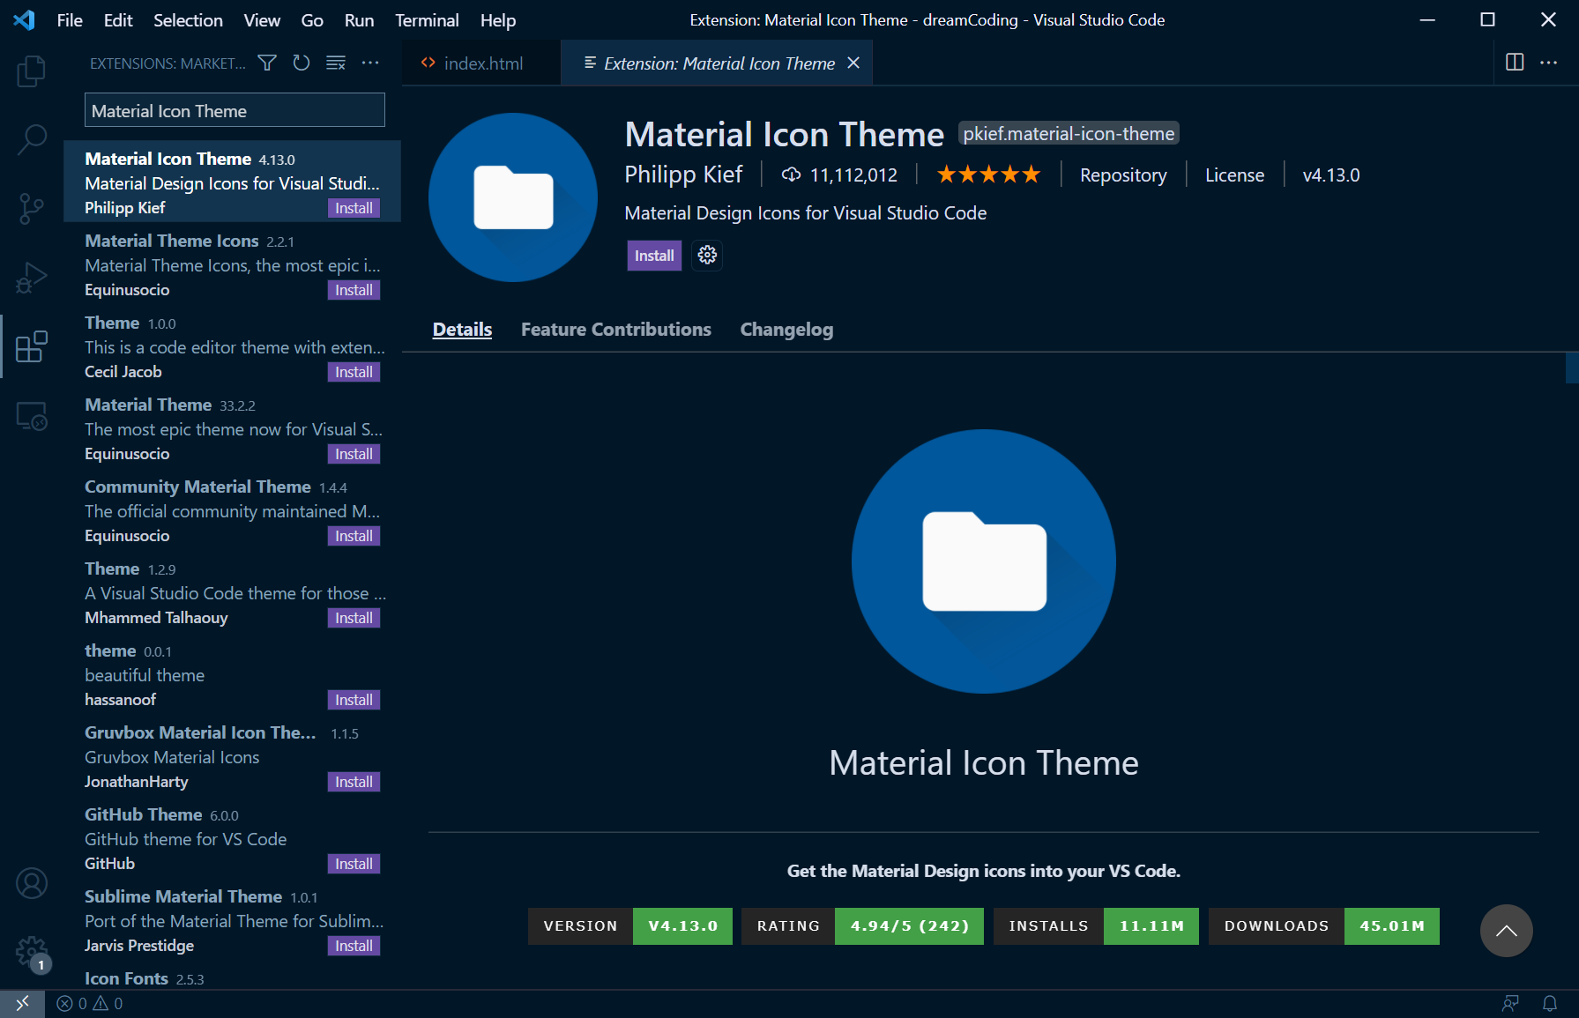
Task: Select Material Icon Theme 4.13.0 list item
Action: point(233,181)
